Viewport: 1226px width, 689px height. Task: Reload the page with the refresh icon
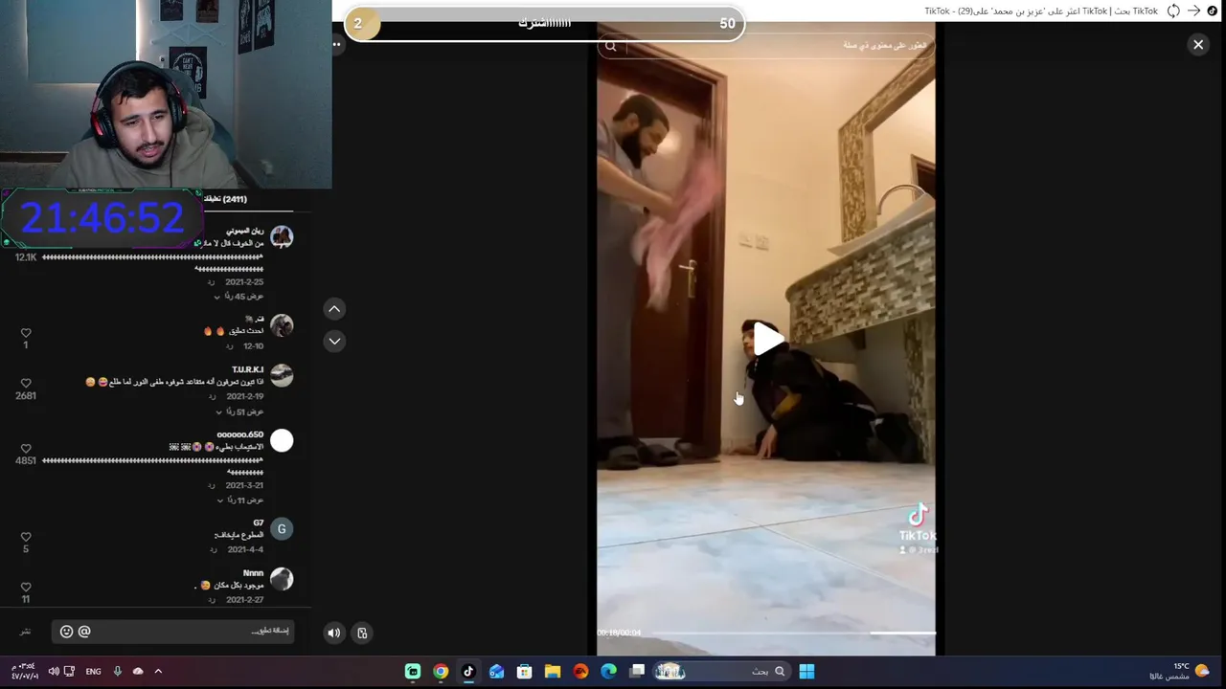pyautogui.click(x=1173, y=11)
